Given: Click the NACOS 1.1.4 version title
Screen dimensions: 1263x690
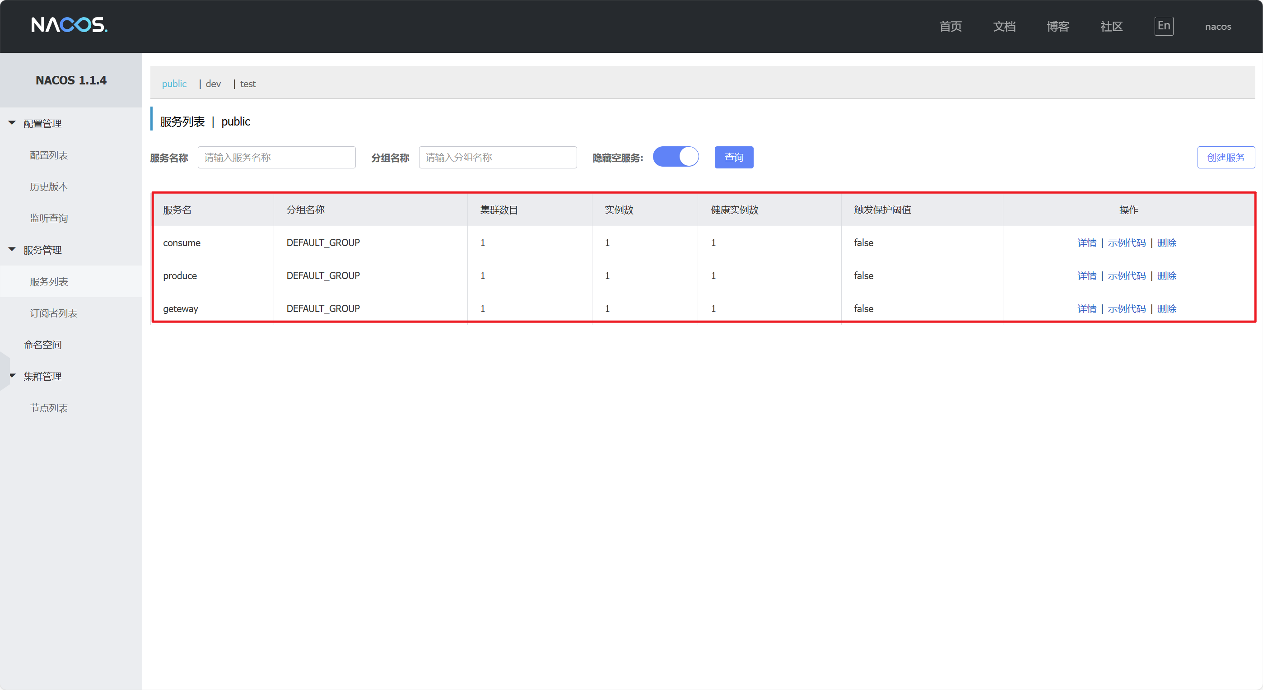Looking at the screenshot, I should coord(71,80).
